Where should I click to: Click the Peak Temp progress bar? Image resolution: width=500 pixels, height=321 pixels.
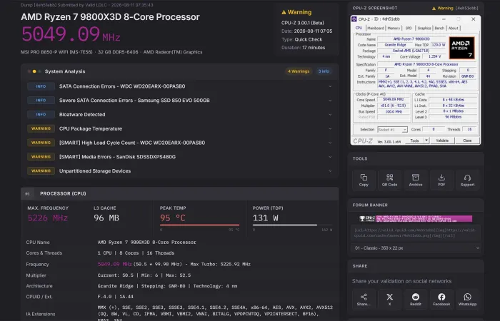[199, 225]
